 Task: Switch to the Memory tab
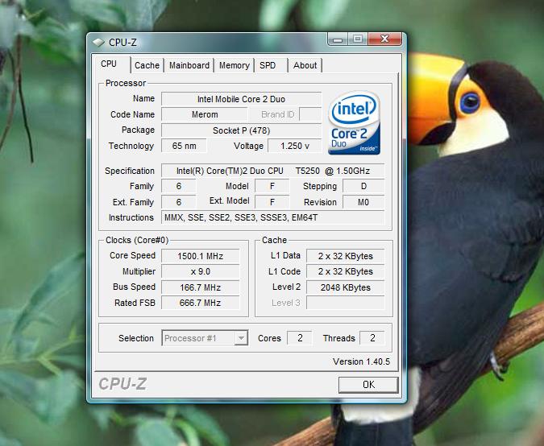click(x=235, y=65)
